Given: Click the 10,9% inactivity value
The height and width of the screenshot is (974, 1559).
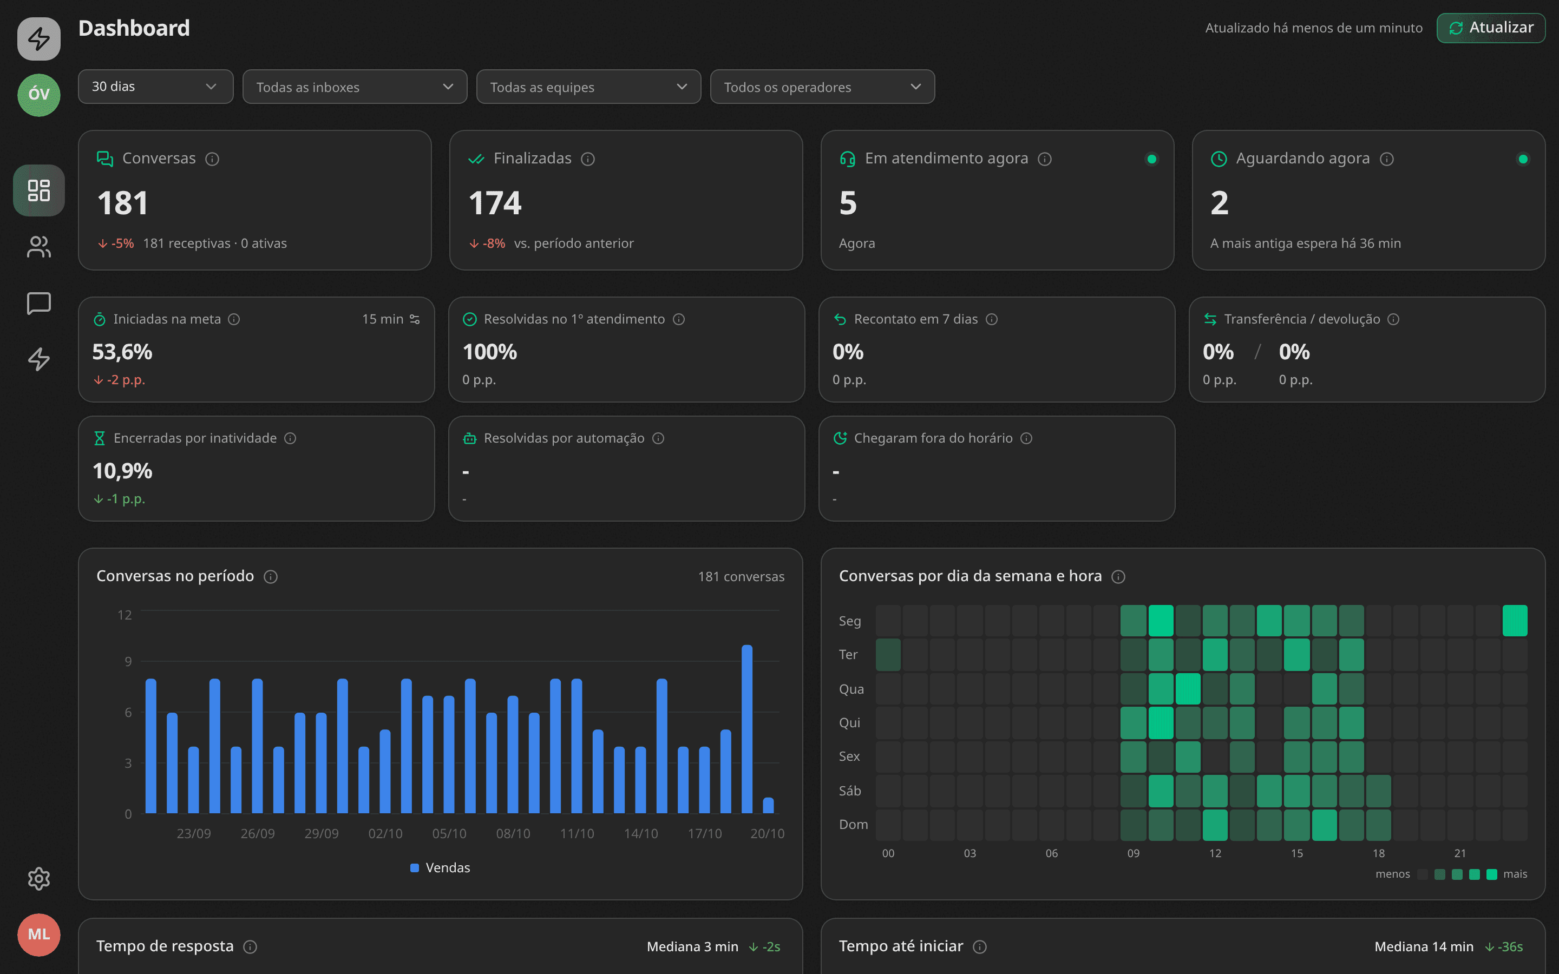Looking at the screenshot, I should tap(122, 471).
